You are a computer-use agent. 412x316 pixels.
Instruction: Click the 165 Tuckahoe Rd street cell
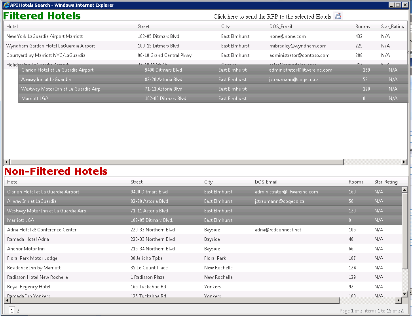[148, 286]
